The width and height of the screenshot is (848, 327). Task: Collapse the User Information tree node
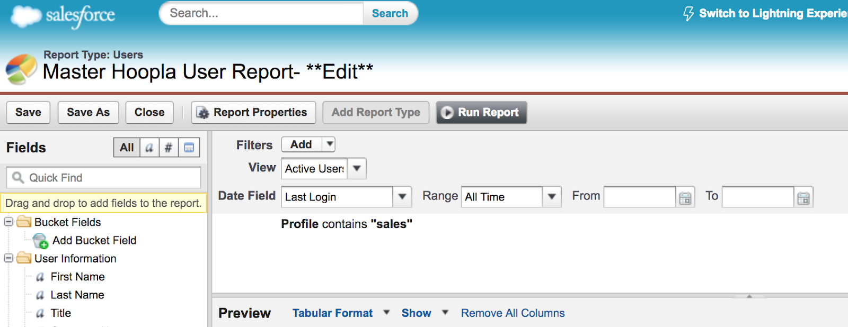(x=8, y=258)
